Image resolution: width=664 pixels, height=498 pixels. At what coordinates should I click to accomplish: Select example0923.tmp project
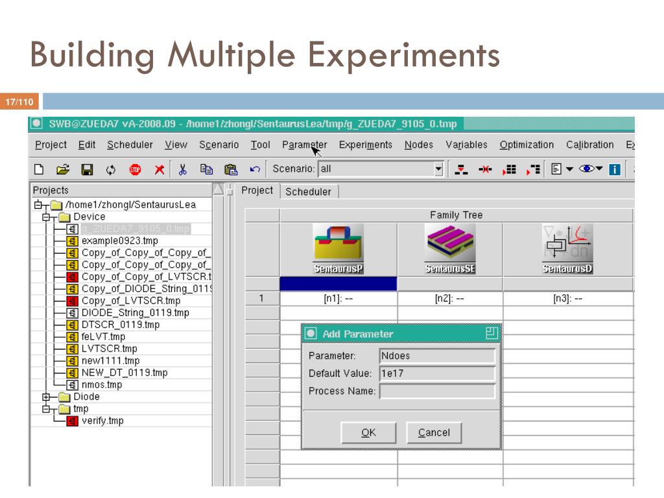pos(120,241)
